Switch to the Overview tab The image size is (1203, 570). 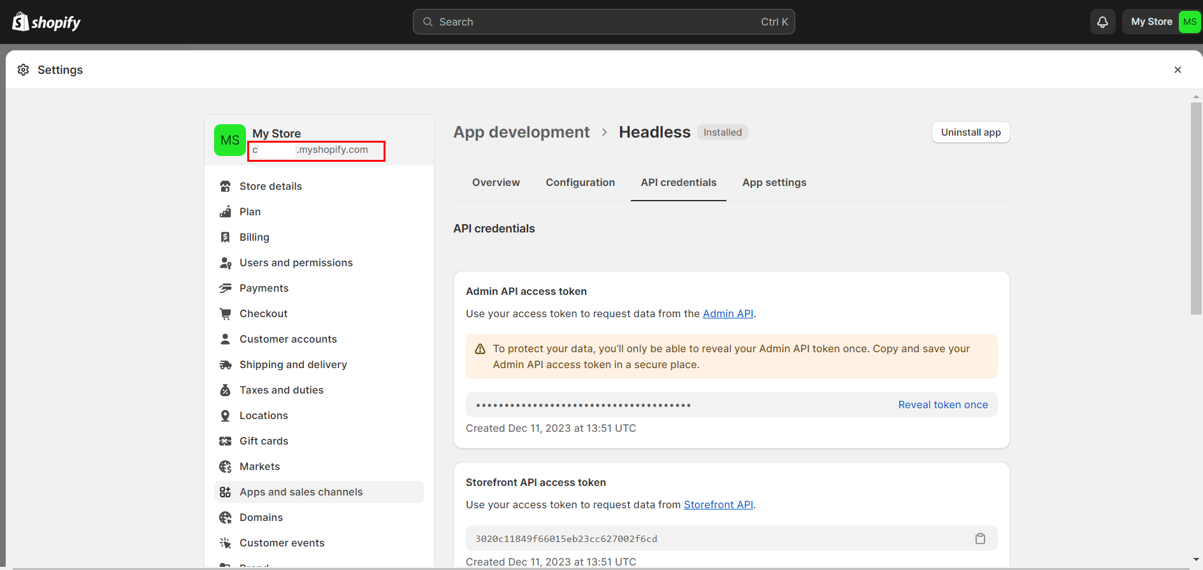pyautogui.click(x=496, y=183)
